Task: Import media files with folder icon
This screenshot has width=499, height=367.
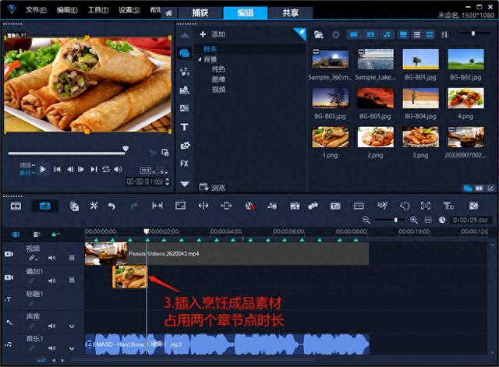Action: point(319,34)
